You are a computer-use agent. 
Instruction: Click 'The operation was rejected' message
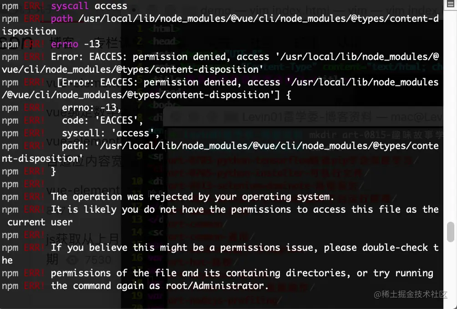click(x=192, y=197)
